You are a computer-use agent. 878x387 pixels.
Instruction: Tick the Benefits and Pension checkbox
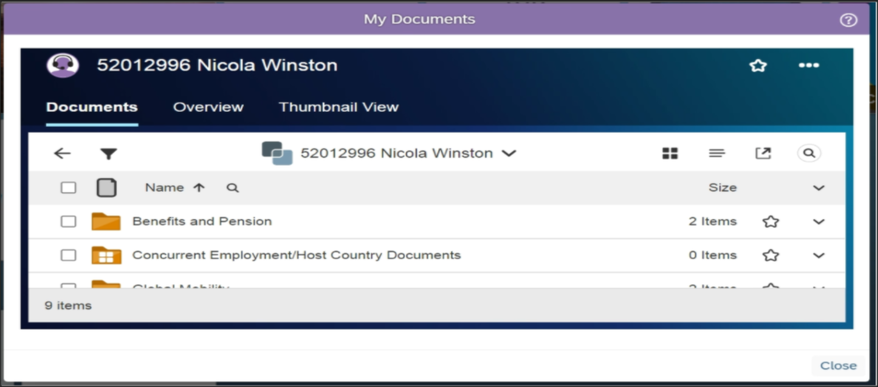click(x=68, y=222)
